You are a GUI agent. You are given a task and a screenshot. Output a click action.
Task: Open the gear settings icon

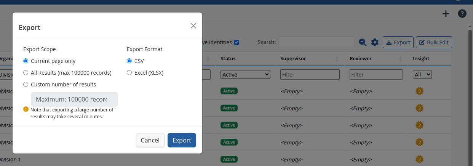pyautogui.click(x=375, y=42)
